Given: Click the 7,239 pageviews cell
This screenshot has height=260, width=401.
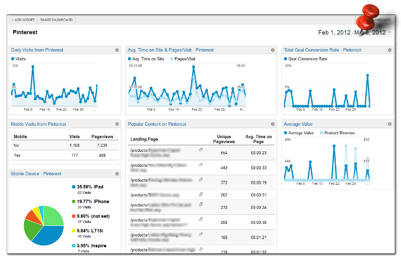Looking at the screenshot, I should (102, 145).
